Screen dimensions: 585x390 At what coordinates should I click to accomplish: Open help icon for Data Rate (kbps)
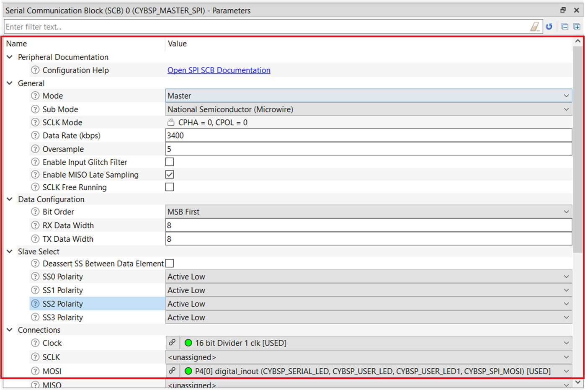pos(36,135)
